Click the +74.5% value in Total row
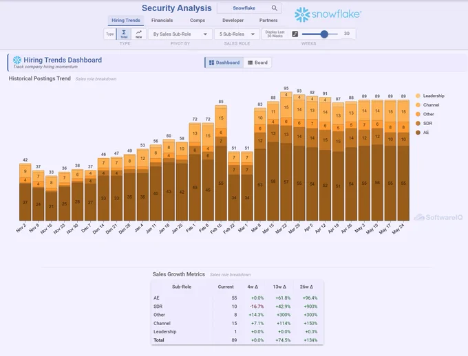 283,340
